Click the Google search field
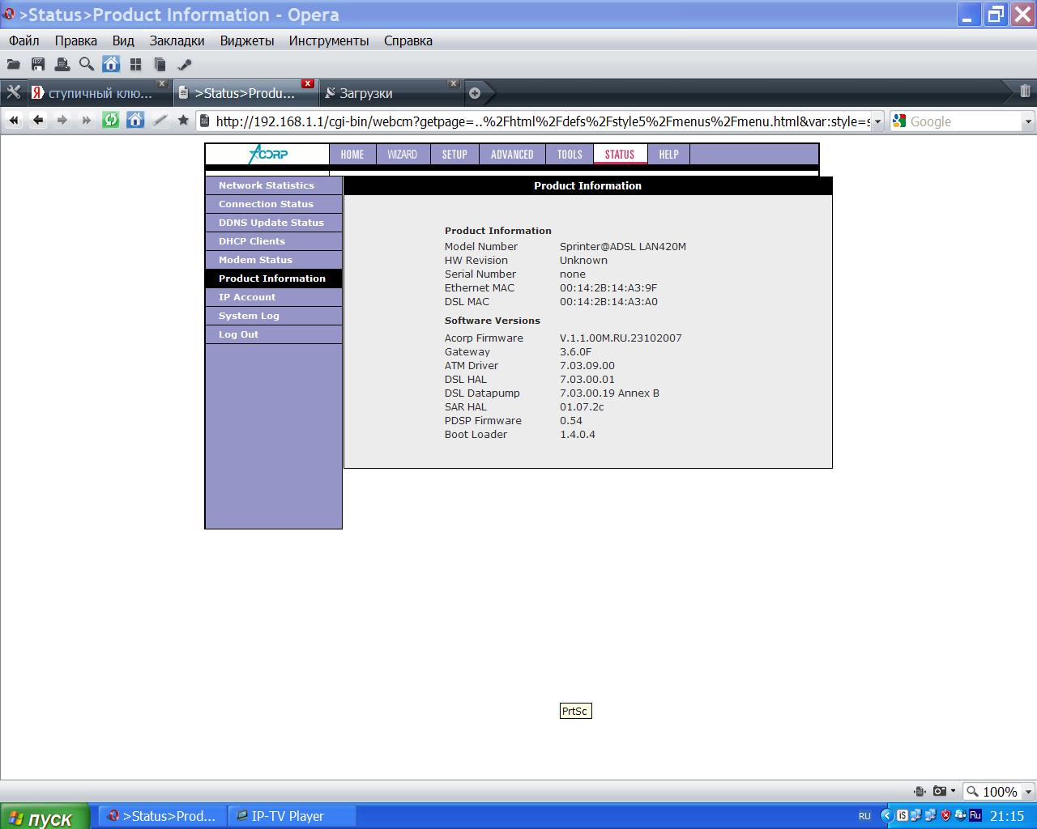1037x829 pixels. tap(964, 121)
